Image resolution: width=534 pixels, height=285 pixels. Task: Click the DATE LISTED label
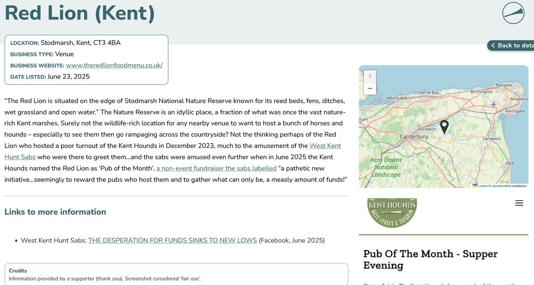coord(28,76)
